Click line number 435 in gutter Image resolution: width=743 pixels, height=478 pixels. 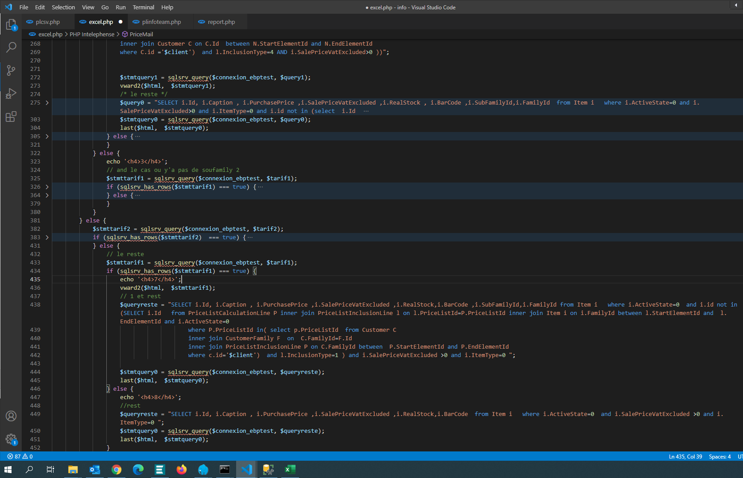(35, 280)
